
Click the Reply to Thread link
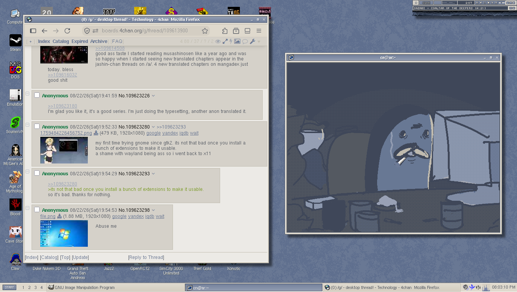coord(146,257)
